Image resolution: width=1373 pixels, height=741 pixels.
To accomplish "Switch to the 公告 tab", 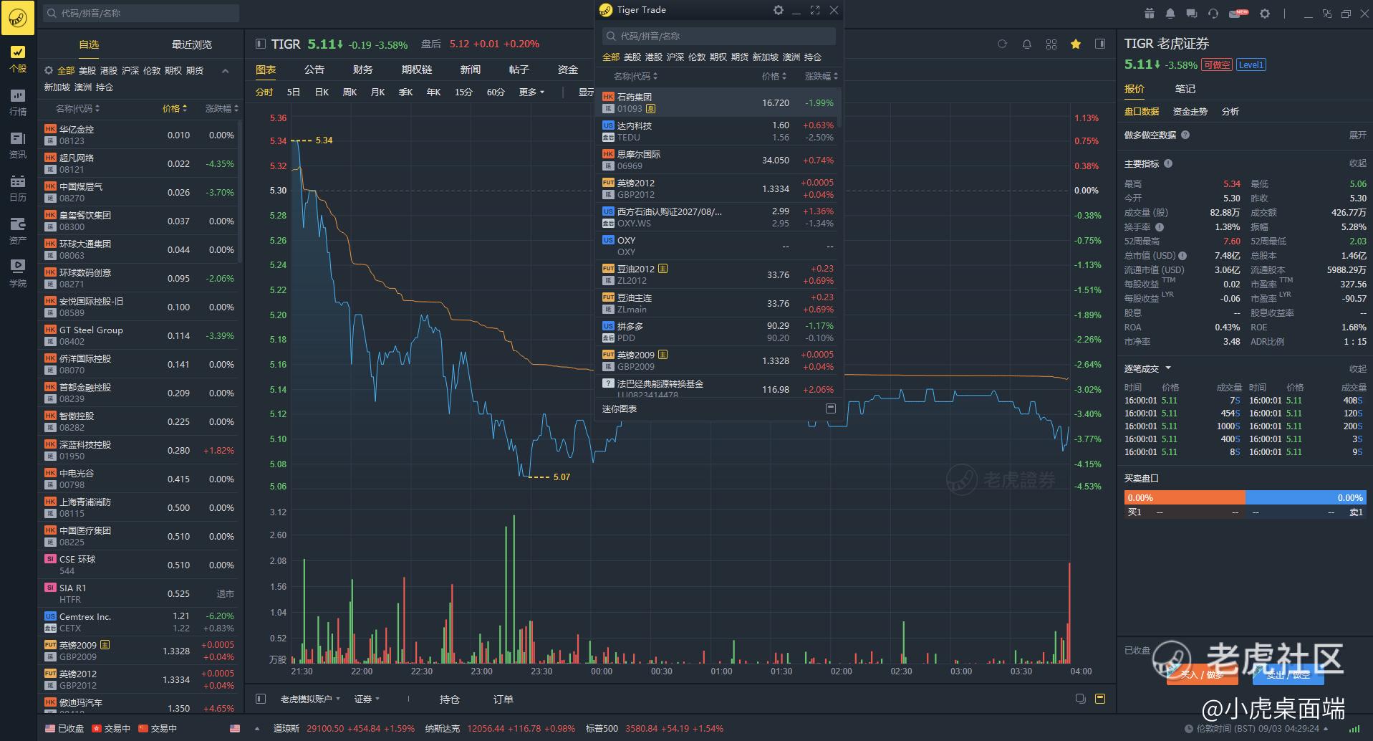I will 314,70.
